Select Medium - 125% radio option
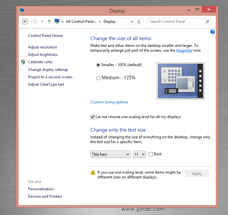228x215 pixels. (x=98, y=78)
